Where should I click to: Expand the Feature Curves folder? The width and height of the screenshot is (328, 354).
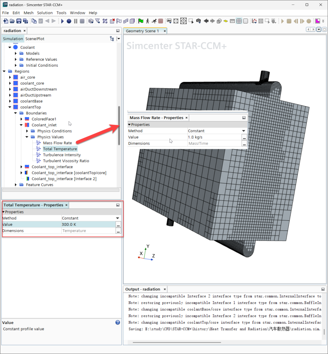(15, 185)
